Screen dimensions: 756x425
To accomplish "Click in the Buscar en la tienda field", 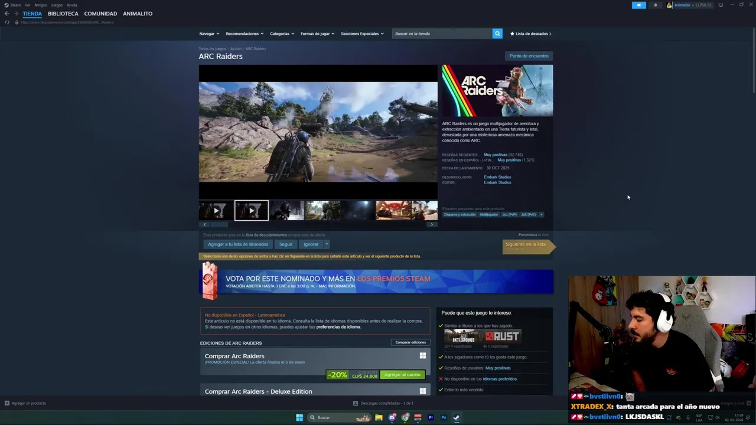I will [x=442, y=34].
